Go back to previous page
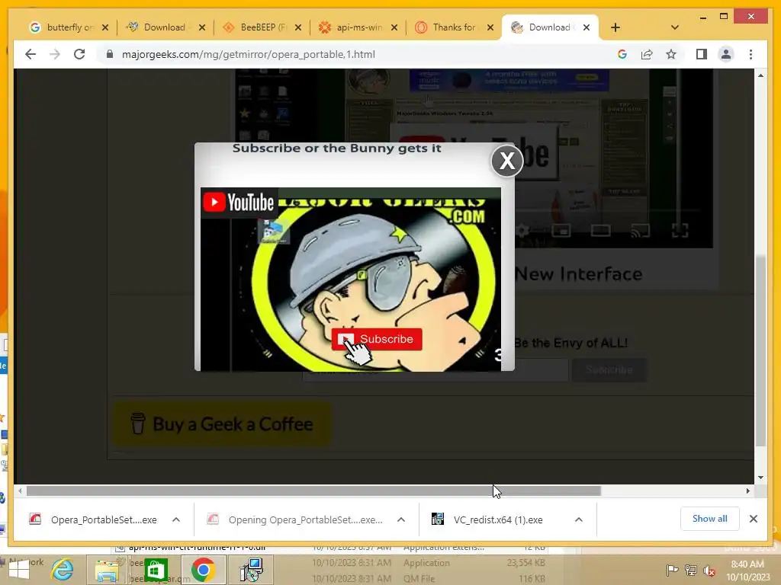Image resolution: width=781 pixels, height=585 pixels. (x=31, y=54)
